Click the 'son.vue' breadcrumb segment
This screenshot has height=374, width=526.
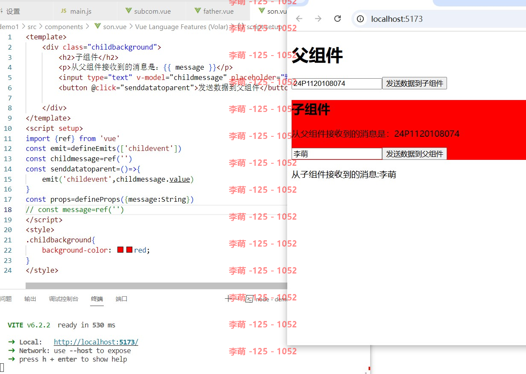click(115, 27)
